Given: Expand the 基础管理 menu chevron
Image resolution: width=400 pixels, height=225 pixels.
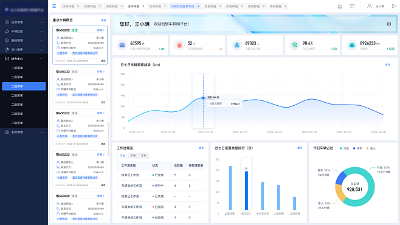Looking at the screenshot, I should coord(41,41).
